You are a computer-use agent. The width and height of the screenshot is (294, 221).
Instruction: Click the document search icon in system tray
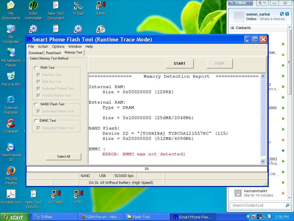269,217
